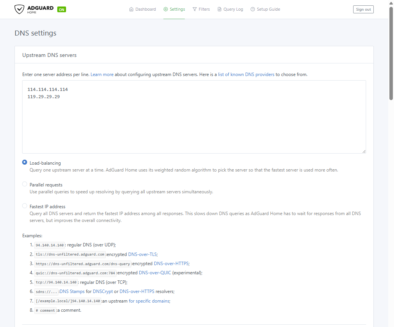Viewport: 394px width, 327px height.
Task: Follow the DNS-over-TLS link
Action: (142, 254)
